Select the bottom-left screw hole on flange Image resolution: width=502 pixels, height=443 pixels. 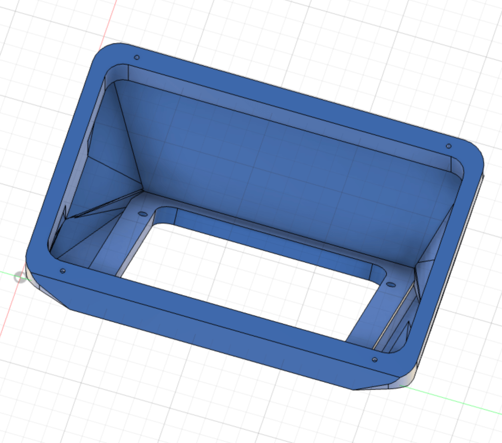point(63,271)
